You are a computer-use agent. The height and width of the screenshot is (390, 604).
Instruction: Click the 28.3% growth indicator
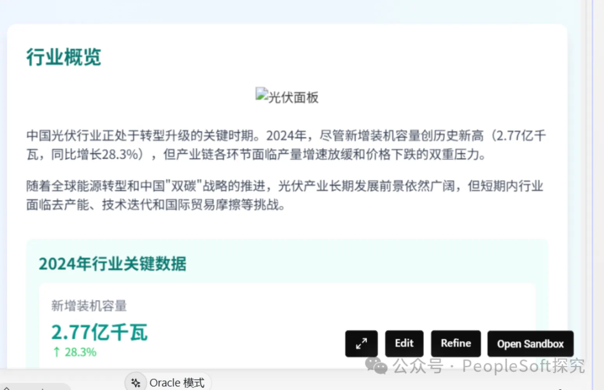[75, 352]
